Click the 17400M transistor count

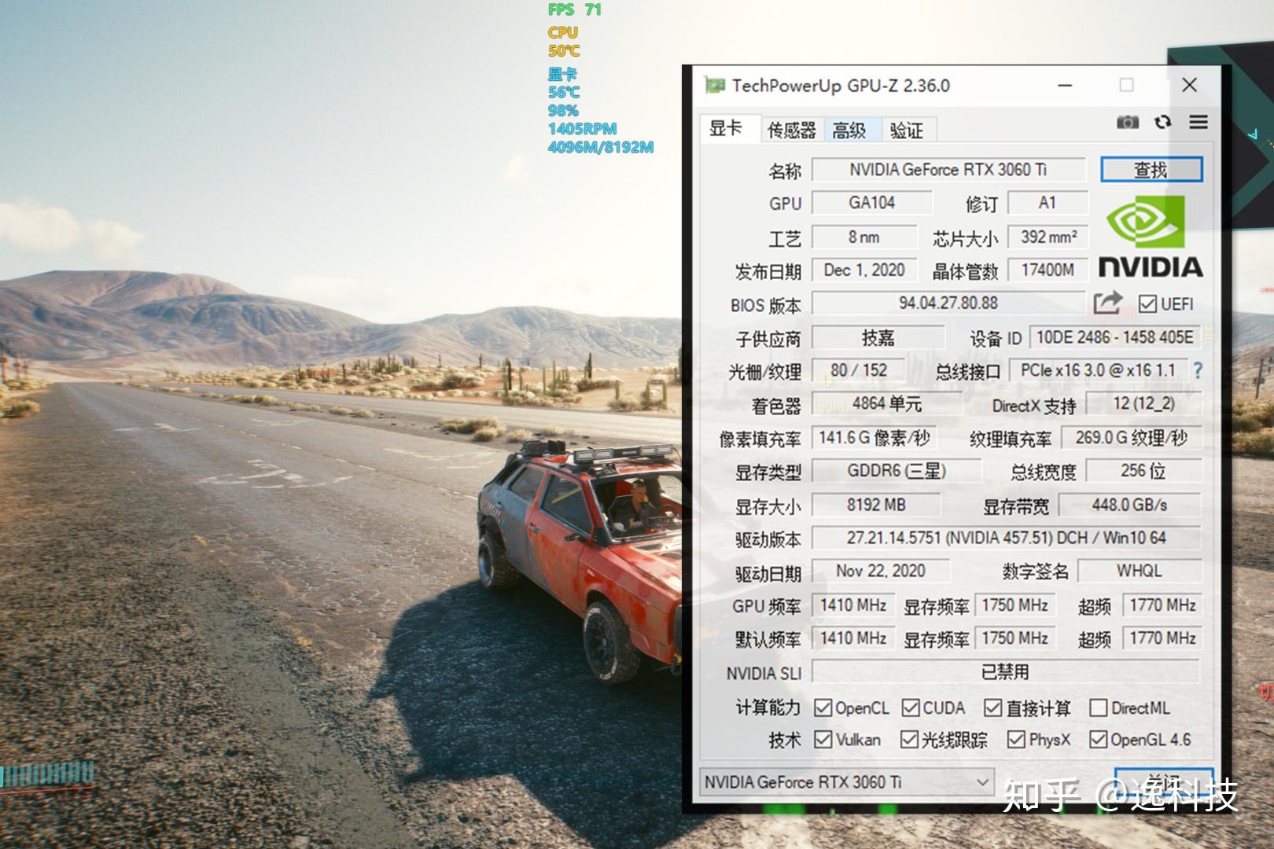pos(1048,270)
